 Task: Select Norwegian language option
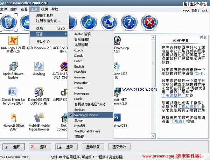[x=91, y=93]
